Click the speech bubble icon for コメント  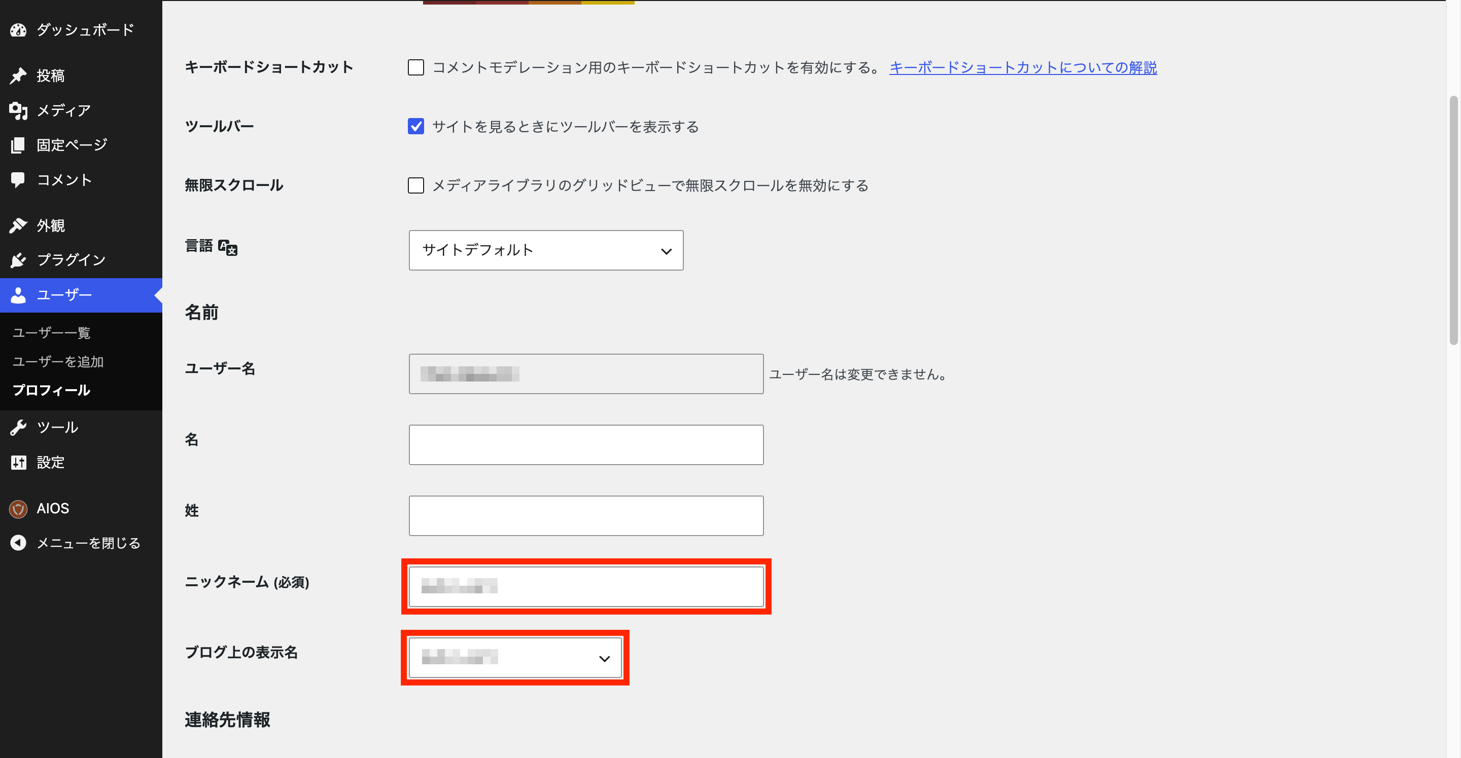click(x=18, y=180)
